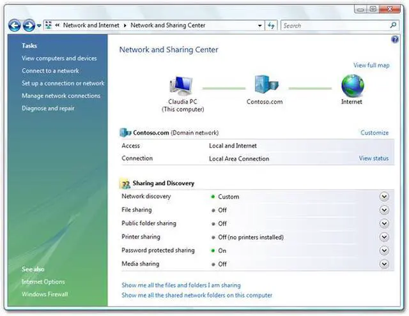This screenshot has width=409, height=316.
Task: Click the Forward navigation arrow
Action: click(x=29, y=26)
